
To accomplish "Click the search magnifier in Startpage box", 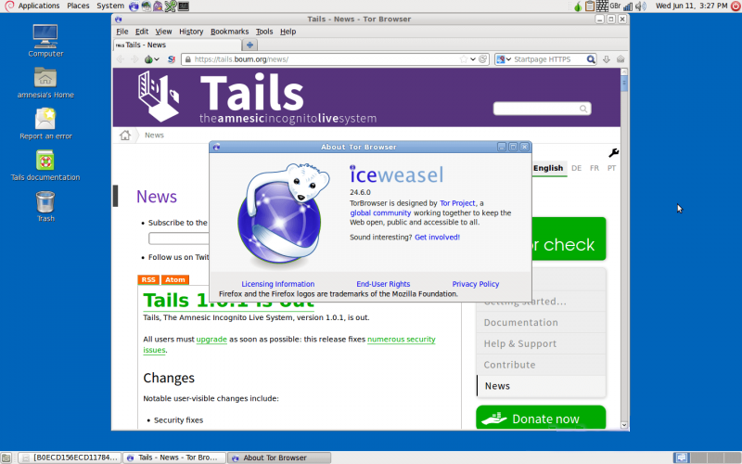I will (x=591, y=59).
